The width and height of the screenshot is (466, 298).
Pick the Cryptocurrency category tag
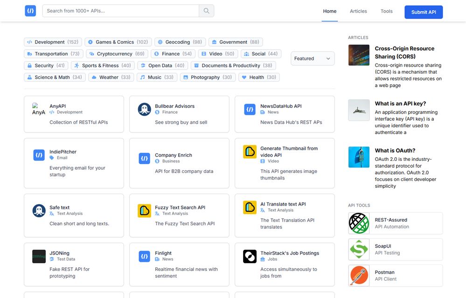click(x=117, y=54)
